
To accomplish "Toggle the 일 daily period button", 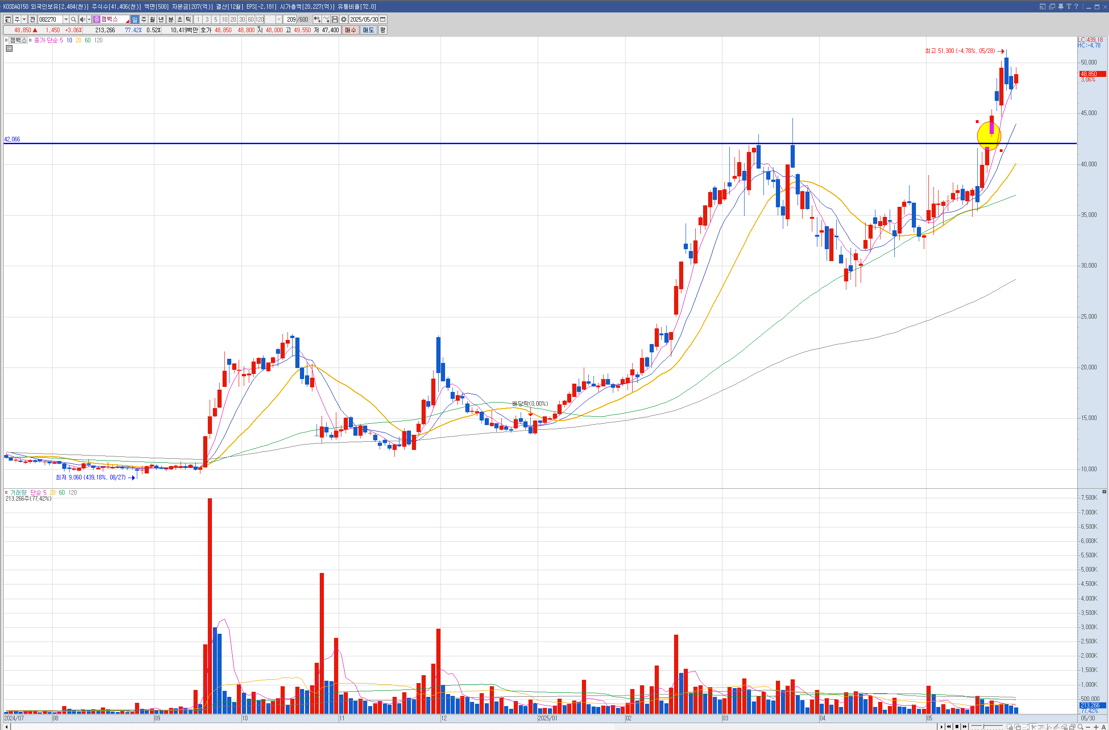I will (x=135, y=19).
